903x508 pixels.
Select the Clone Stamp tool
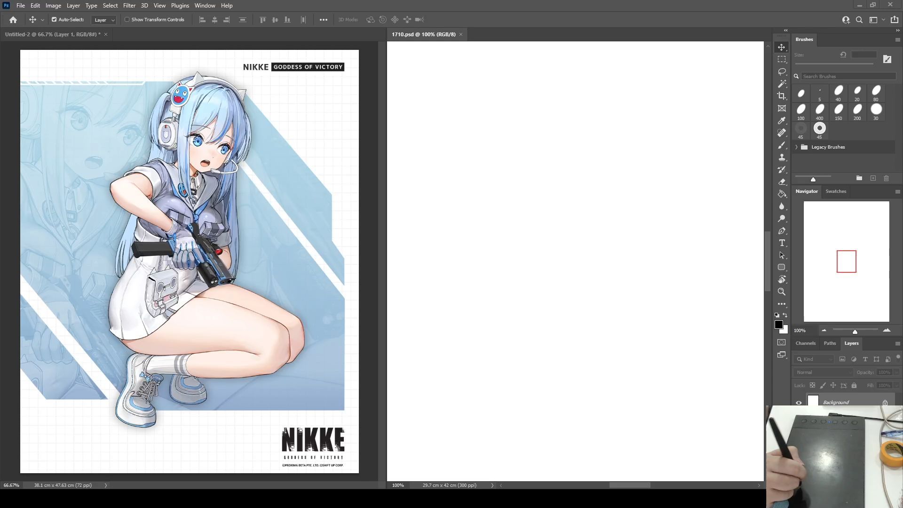pyautogui.click(x=782, y=157)
